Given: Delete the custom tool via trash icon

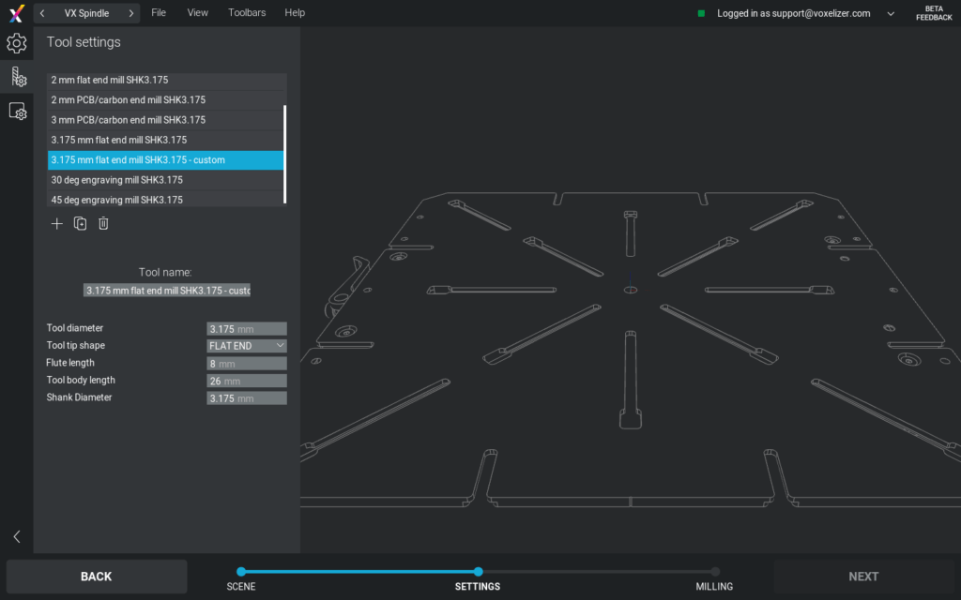Looking at the screenshot, I should (103, 223).
